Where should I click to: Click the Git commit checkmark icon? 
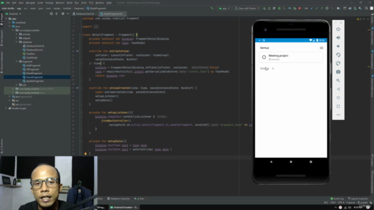click(317, 8)
